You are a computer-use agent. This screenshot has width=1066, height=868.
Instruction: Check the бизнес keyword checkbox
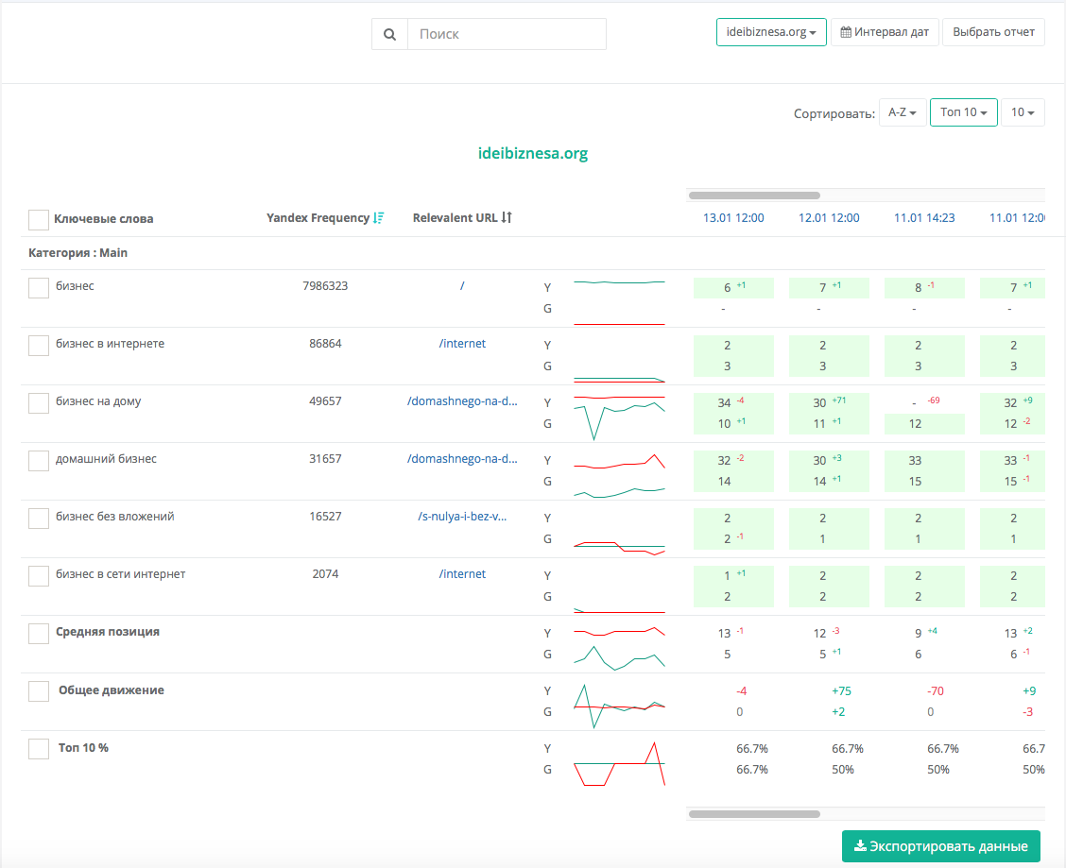39,287
